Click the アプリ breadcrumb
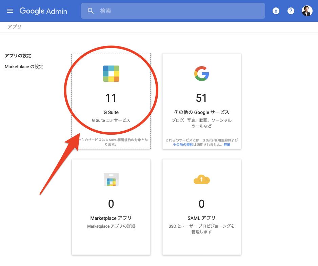318x266 pixels. tap(14, 27)
